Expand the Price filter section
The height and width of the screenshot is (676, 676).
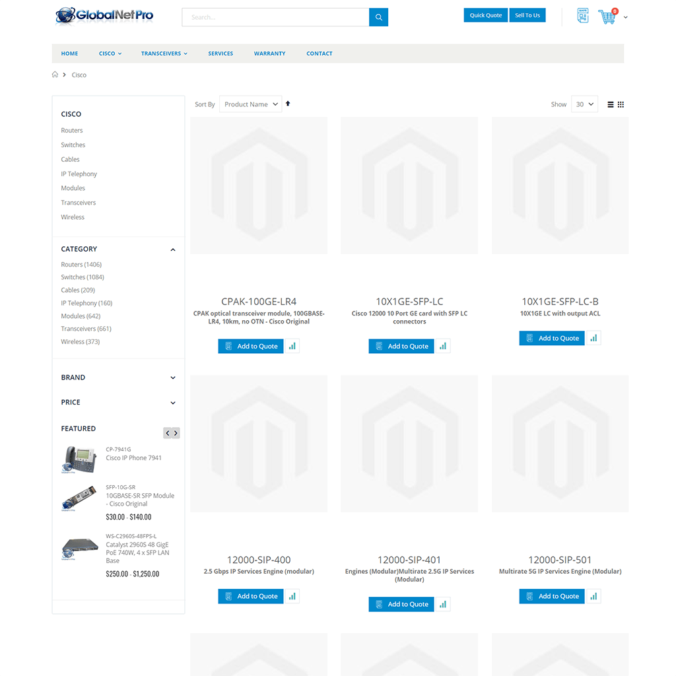pyautogui.click(x=173, y=403)
